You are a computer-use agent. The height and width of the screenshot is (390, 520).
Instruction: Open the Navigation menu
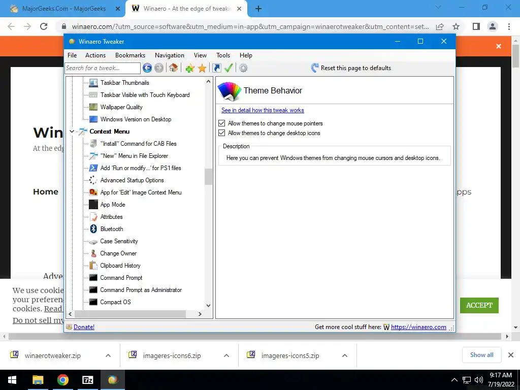tap(170, 55)
